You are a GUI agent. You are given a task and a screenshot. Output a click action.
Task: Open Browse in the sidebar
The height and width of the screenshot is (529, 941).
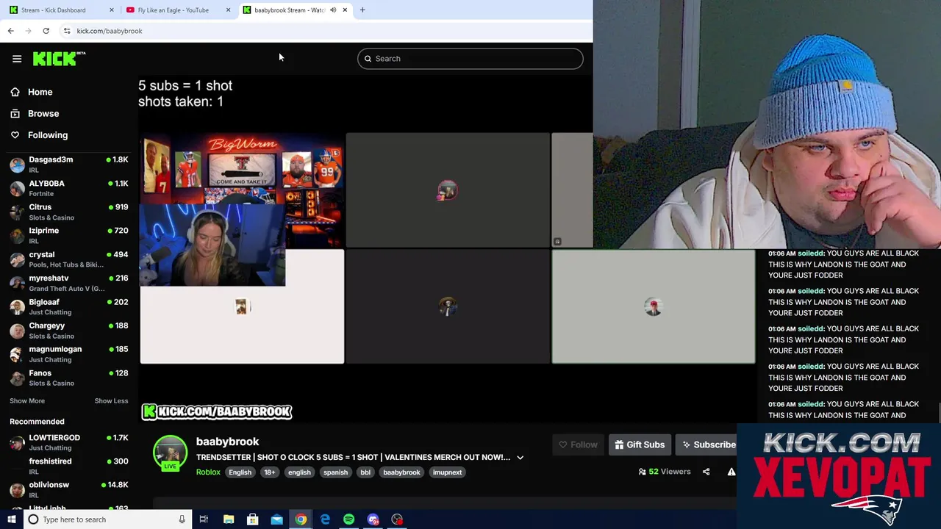pos(43,114)
